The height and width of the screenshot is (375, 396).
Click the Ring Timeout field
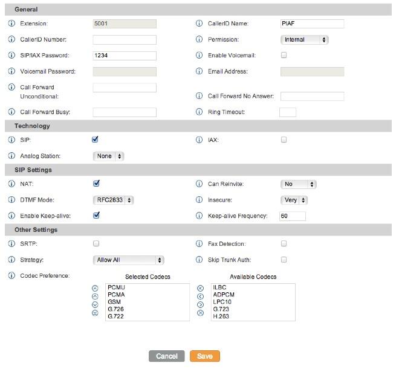point(288,112)
